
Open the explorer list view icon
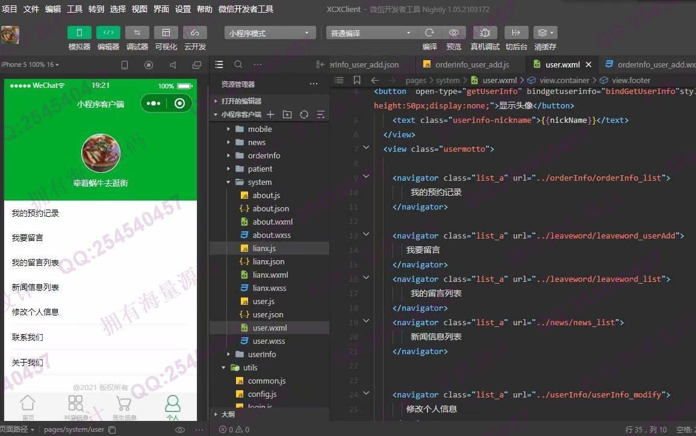tap(219, 64)
